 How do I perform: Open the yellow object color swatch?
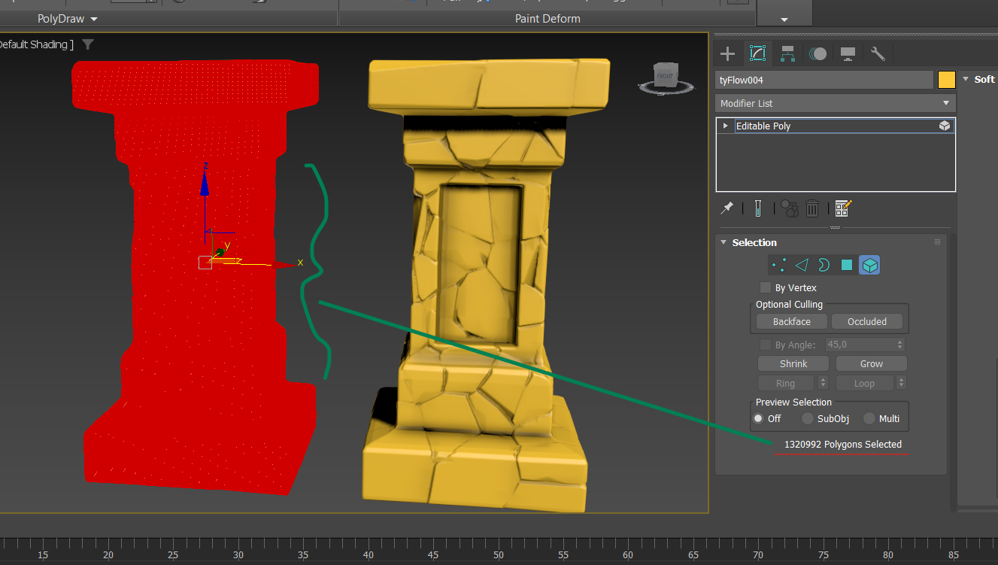pyautogui.click(x=946, y=80)
